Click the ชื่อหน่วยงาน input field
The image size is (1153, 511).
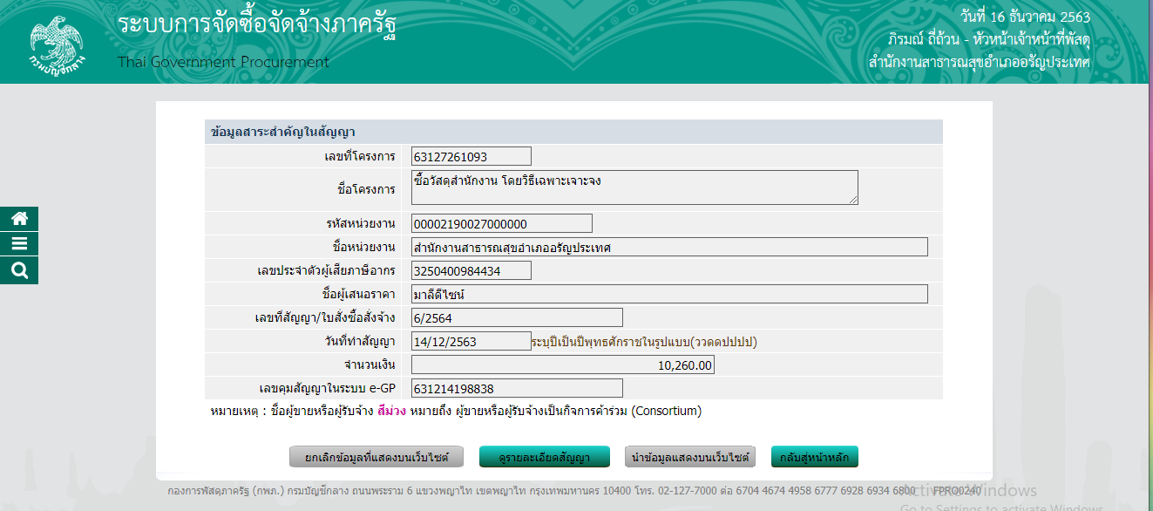[x=668, y=248]
